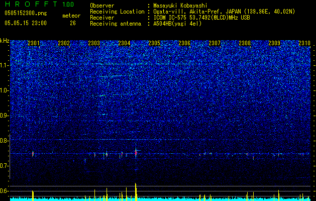Click the date stamp 05.05.15 23:00
Viewport: 316px width, 201px height.
[26, 23]
